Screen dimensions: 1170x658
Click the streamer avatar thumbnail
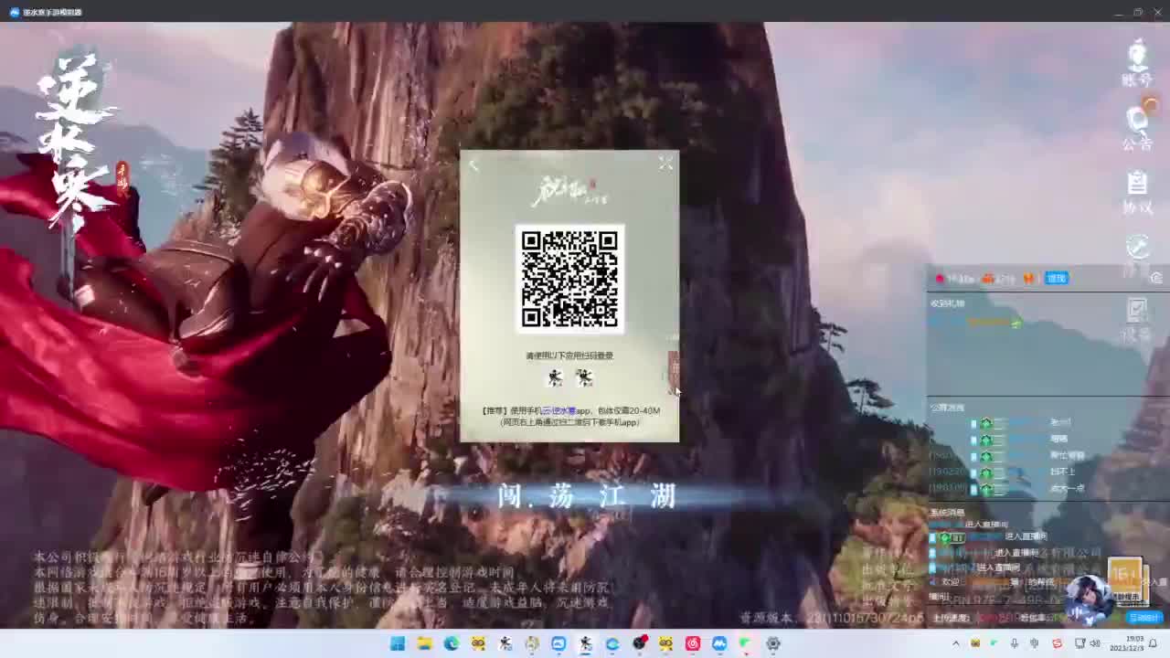point(1089,599)
